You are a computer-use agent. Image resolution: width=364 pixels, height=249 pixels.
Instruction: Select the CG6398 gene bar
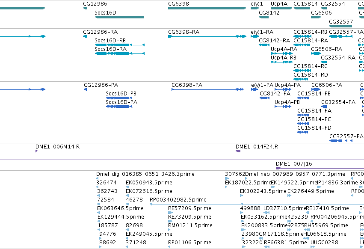coord(207,8)
